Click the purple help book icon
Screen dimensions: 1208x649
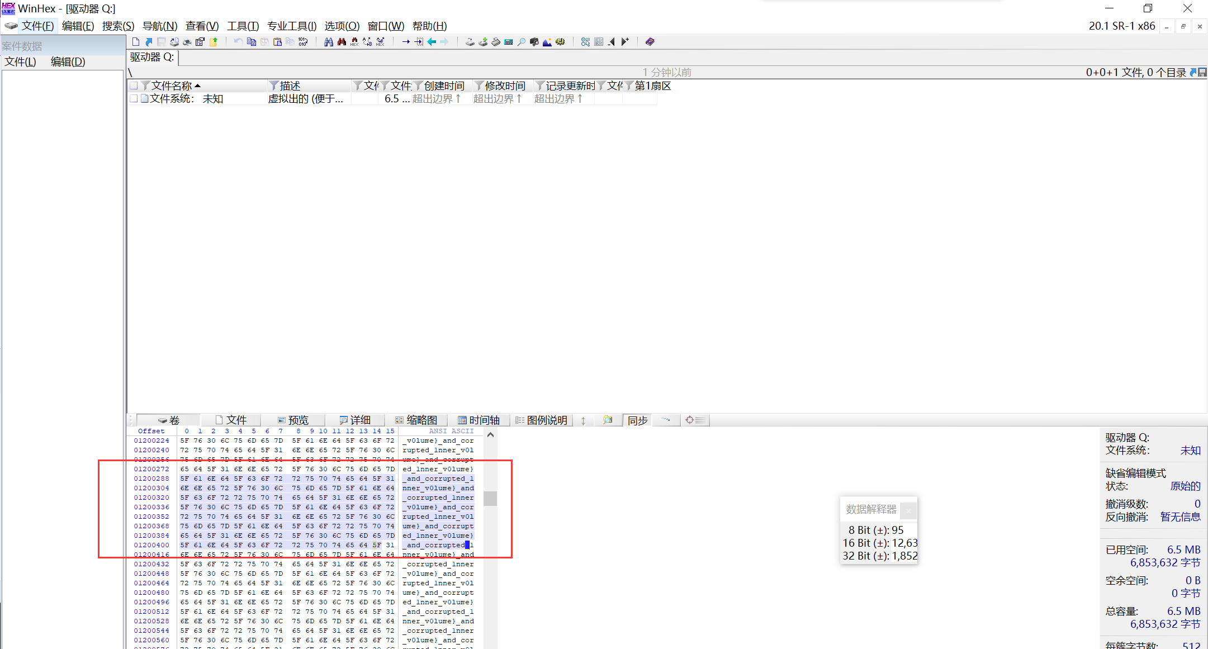pyautogui.click(x=650, y=42)
